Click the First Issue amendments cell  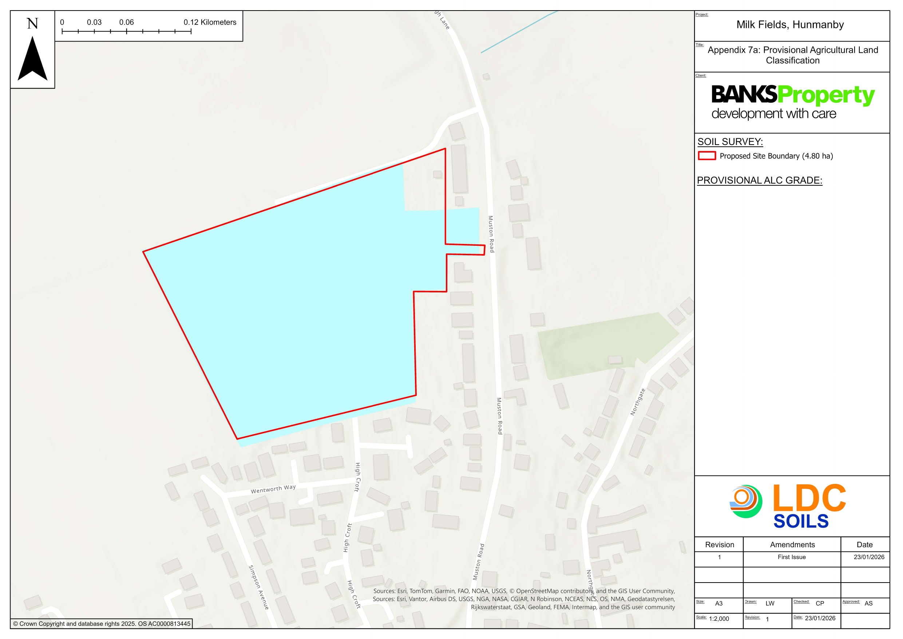(791, 557)
